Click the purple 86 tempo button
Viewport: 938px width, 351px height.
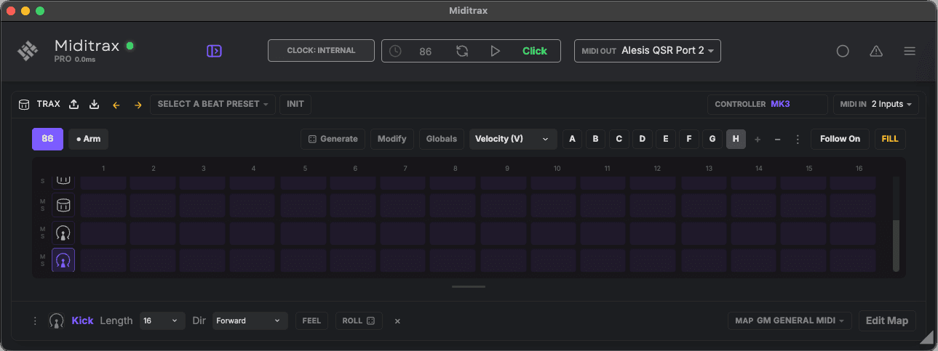coord(47,139)
